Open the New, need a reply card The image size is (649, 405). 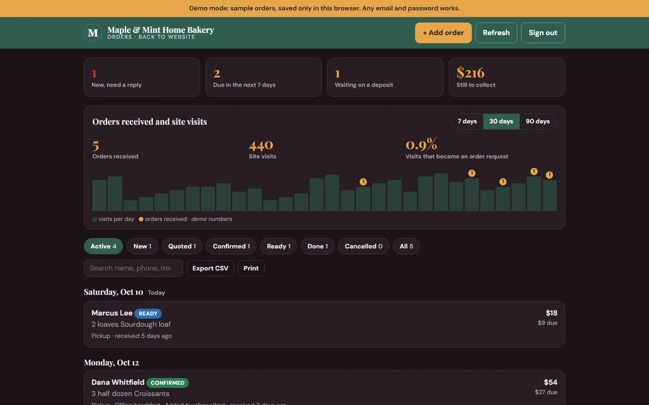pos(142,77)
